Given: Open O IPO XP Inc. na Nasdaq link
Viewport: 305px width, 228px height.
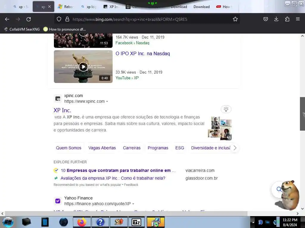Looking at the screenshot, I should (143, 53).
